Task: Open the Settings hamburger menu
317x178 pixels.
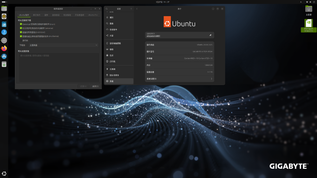Action: (131, 9)
